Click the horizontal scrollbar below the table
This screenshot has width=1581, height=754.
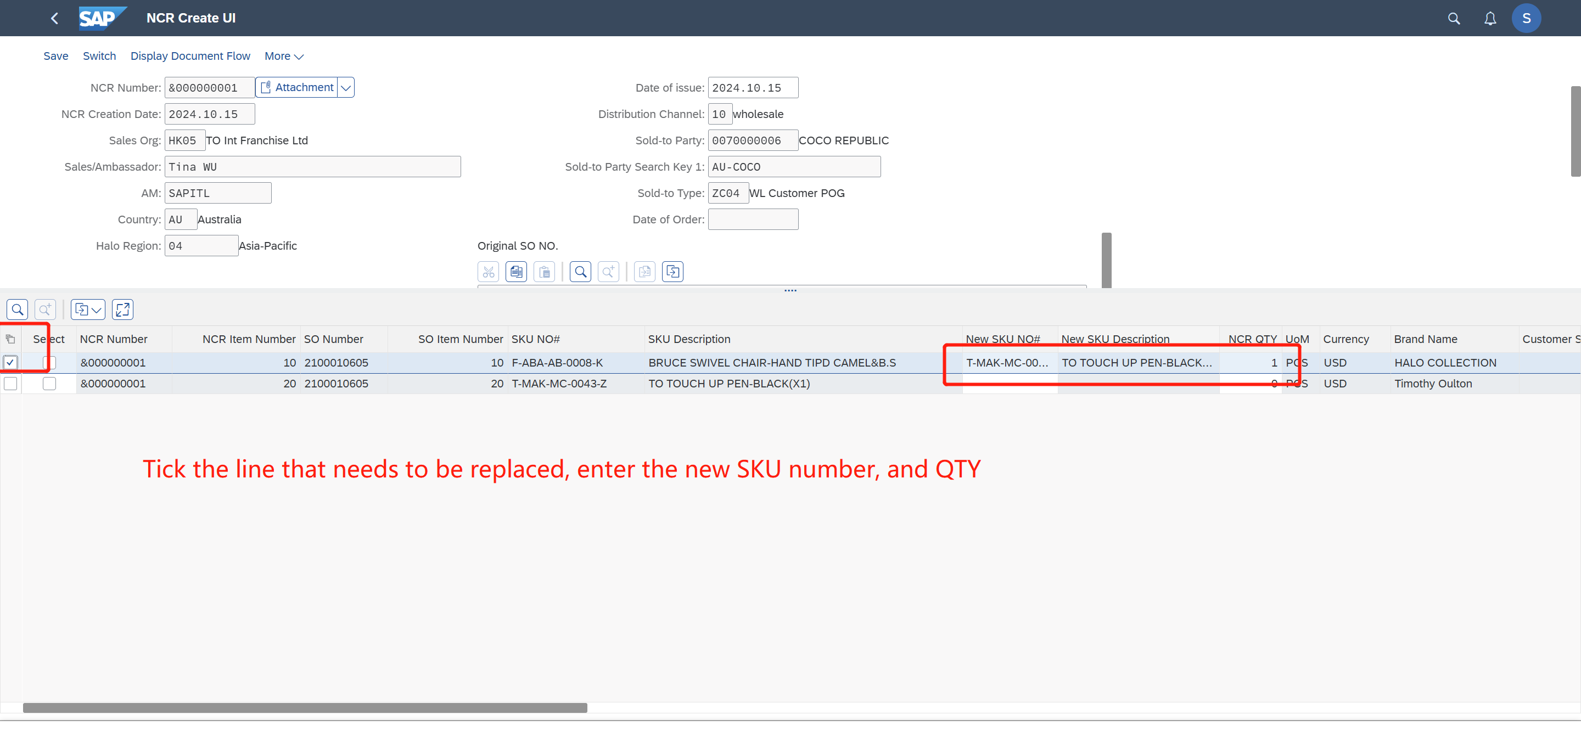coord(305,707)
